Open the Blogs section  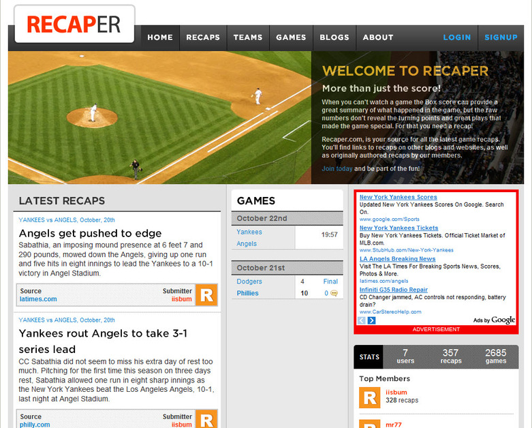click(x=334, y=37)
